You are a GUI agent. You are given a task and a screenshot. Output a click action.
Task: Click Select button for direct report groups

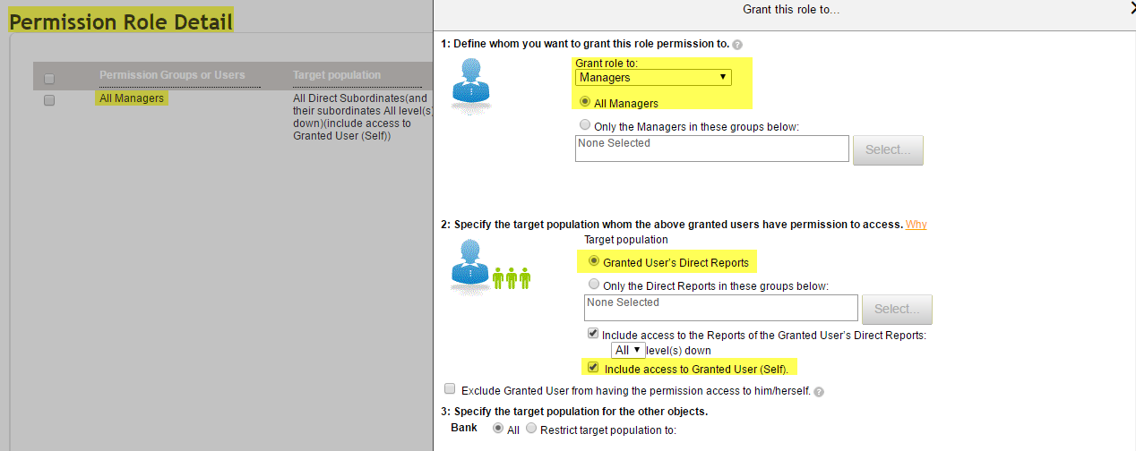click(x=897, y=309)
